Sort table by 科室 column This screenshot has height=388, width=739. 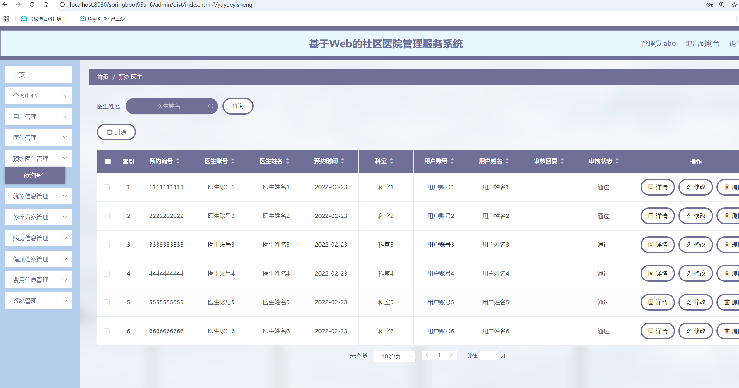(x=392, y=161)
